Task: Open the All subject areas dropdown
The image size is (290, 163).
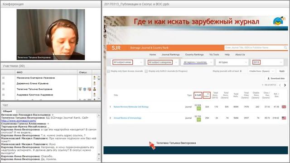Action: [127, 62]
